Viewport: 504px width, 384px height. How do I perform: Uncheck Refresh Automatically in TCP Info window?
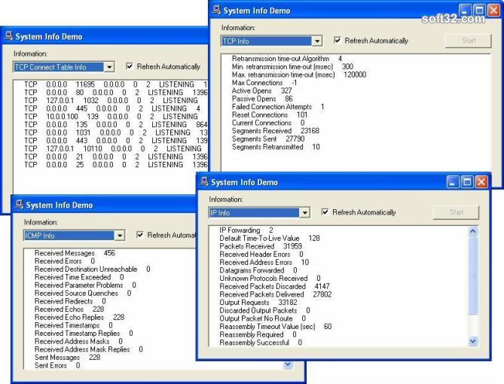[338, 41]
